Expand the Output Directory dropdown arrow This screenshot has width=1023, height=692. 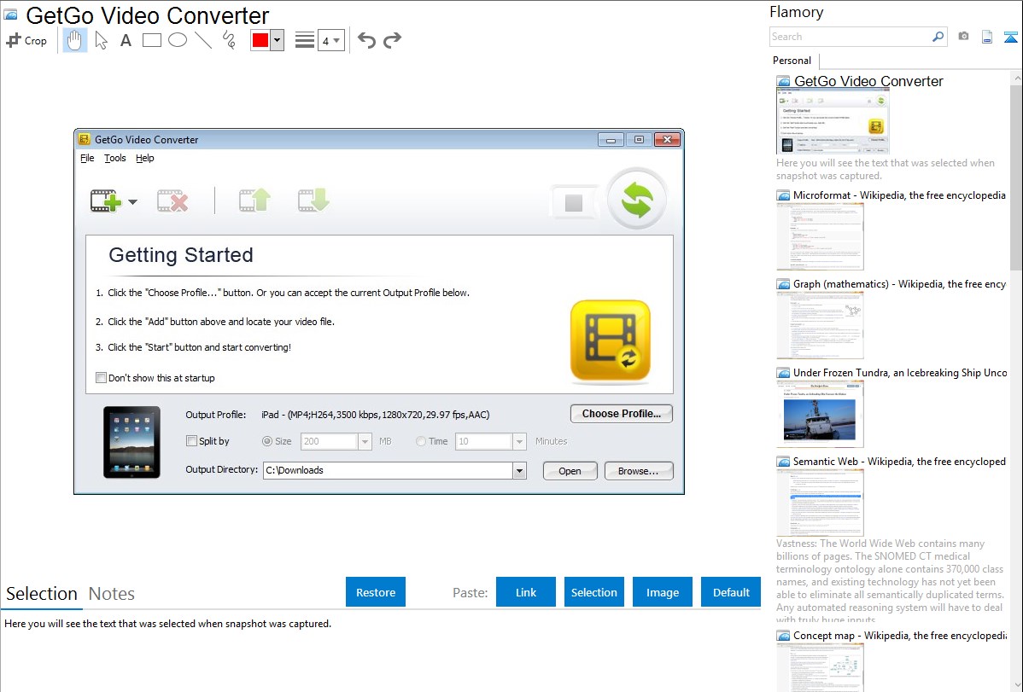pos(519,470)
